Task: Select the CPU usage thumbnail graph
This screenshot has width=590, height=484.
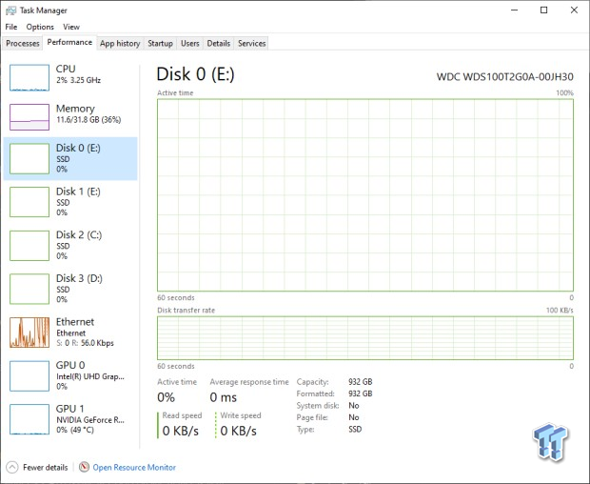Action: click(29, 77)
